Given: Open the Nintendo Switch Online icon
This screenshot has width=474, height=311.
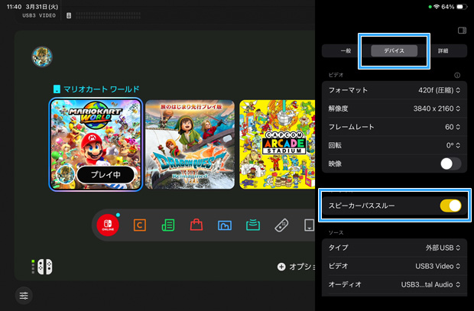Looking at the screenshot, I should 107,225.
